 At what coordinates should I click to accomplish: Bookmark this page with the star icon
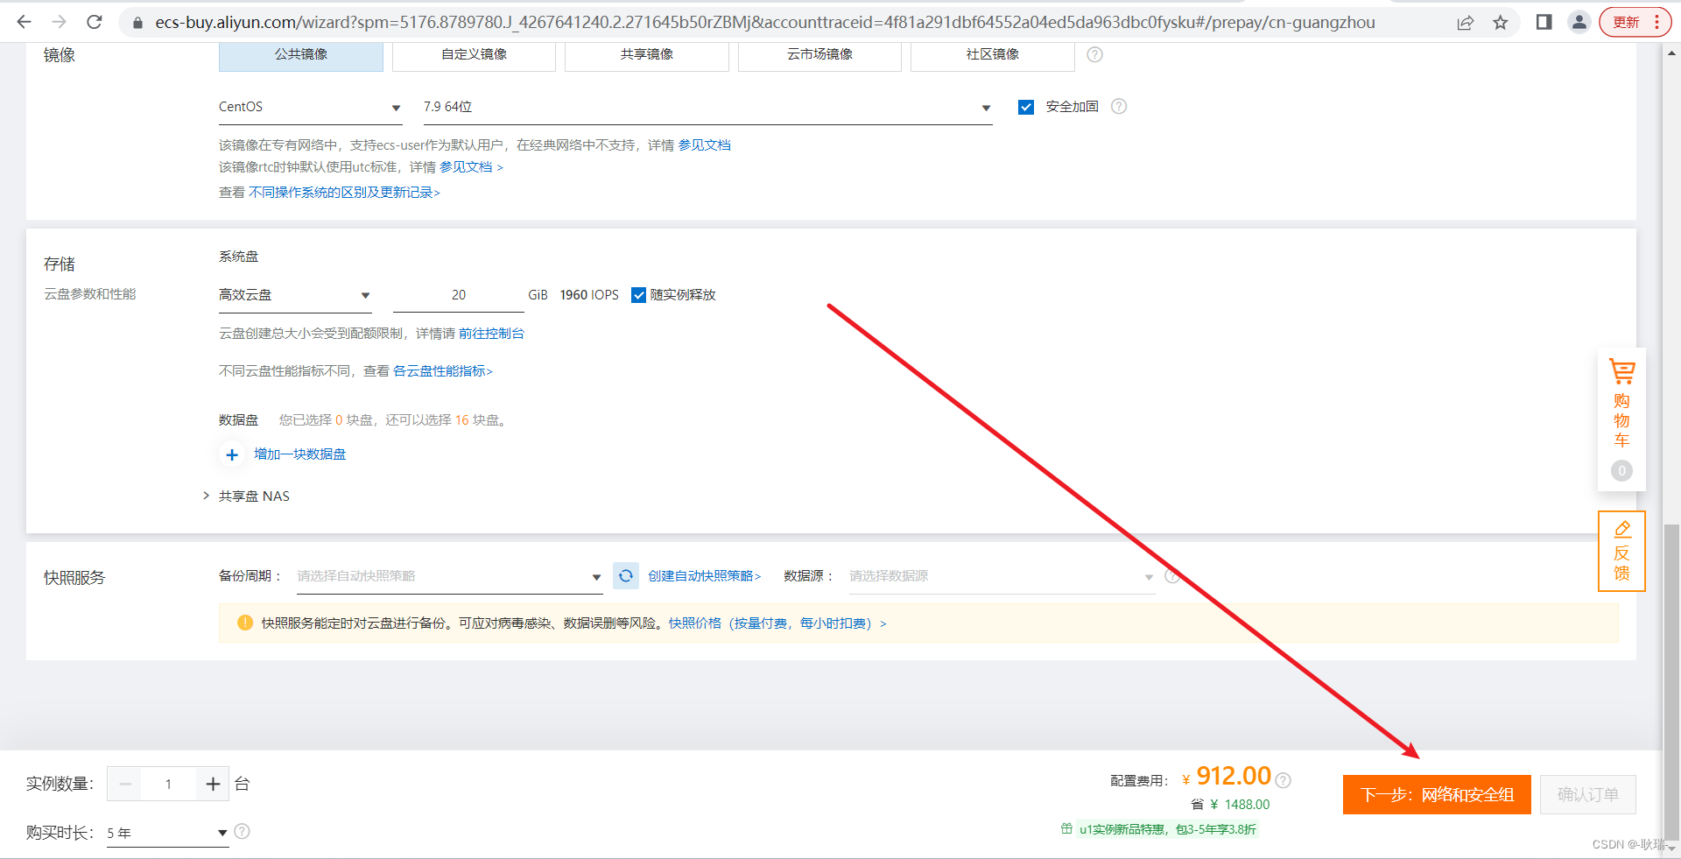[x=1501, y=23]
